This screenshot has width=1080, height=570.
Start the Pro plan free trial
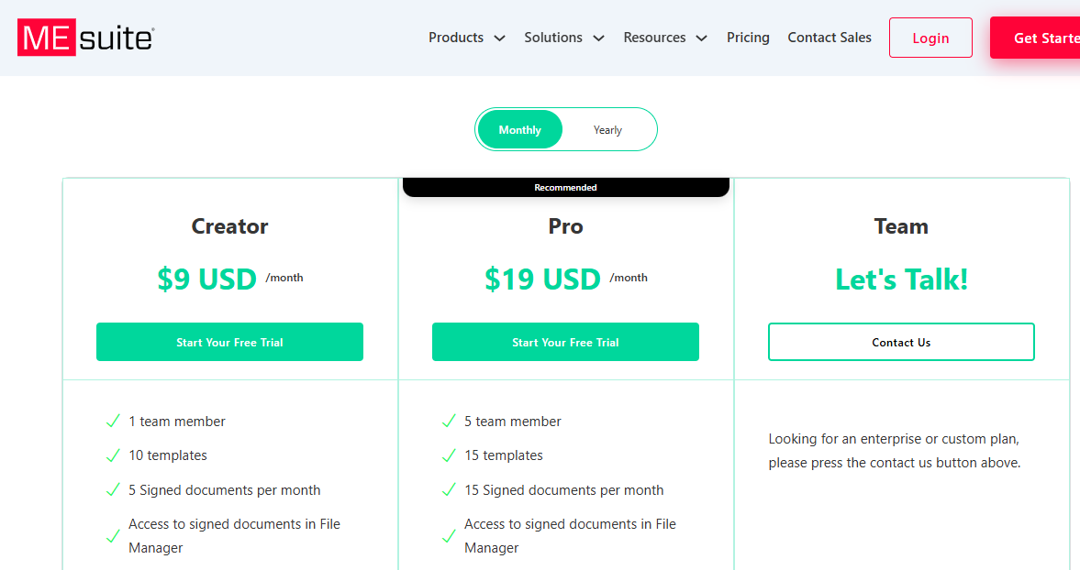(565, 342)
